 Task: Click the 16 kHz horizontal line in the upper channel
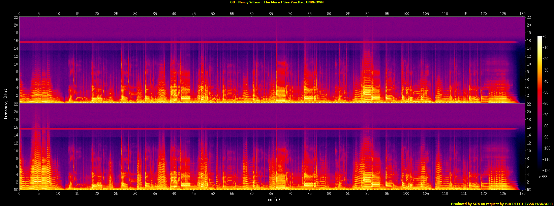pos(270,42)
